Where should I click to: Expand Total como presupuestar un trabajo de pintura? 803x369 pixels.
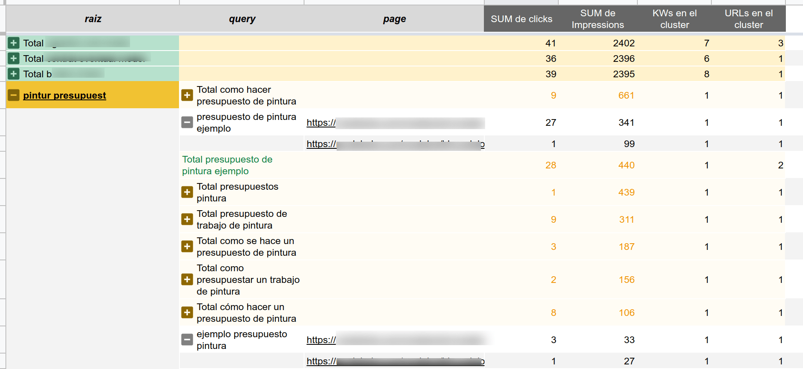pyautogui.click(x=187, y=280)
